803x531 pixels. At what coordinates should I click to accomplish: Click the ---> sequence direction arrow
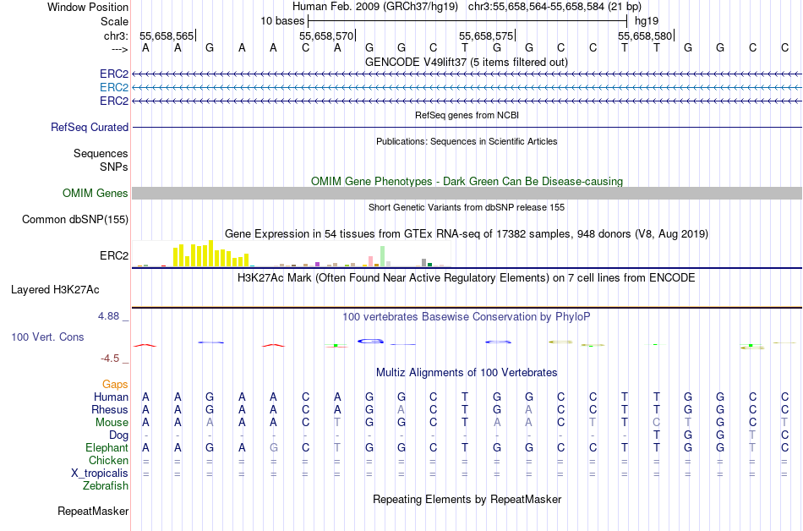point(120,49)
